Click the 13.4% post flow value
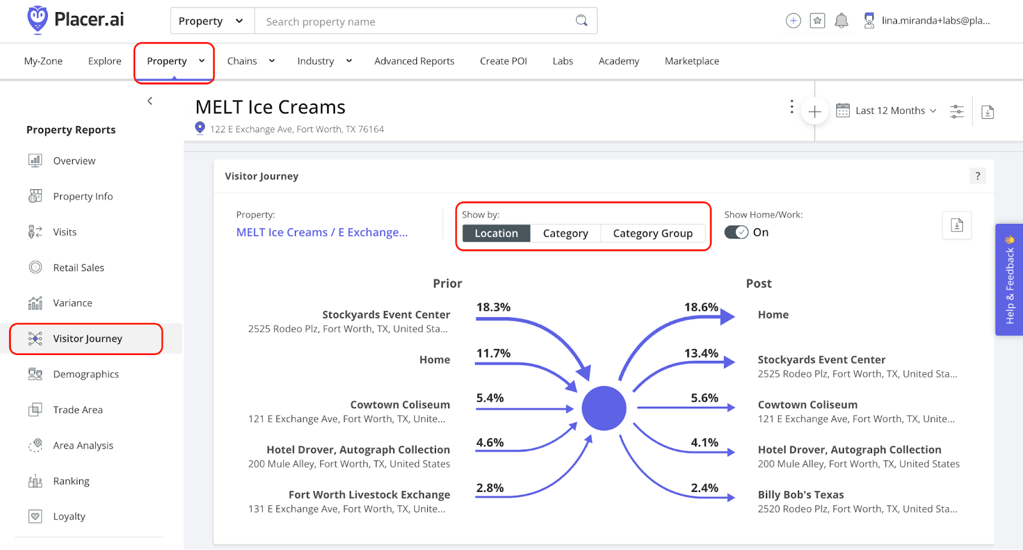The image size is (1023, 550). click(x=701, y=353)
